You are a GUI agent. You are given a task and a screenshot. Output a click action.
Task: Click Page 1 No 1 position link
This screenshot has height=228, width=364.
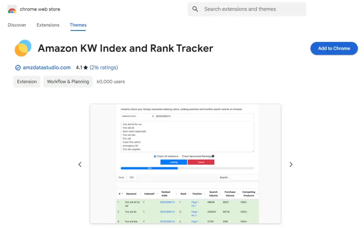tap(195, 204)
